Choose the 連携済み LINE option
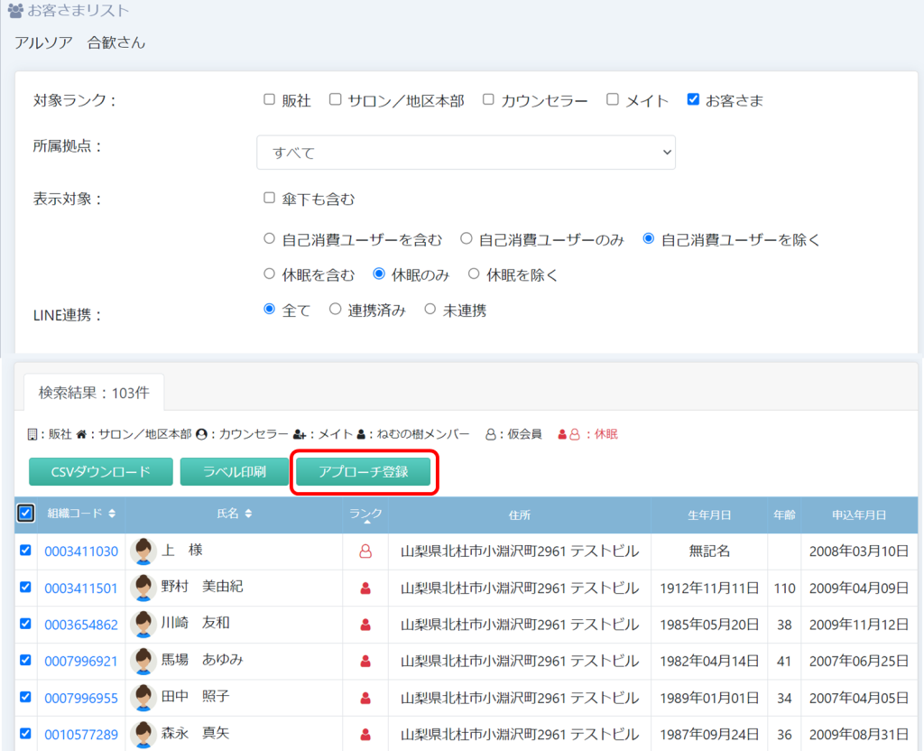Viewport: 924px width, 751px height. (x=335, y=310)
